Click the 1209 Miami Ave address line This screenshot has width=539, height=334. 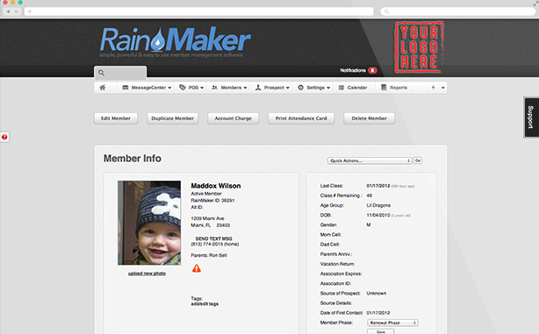[207, 218]
